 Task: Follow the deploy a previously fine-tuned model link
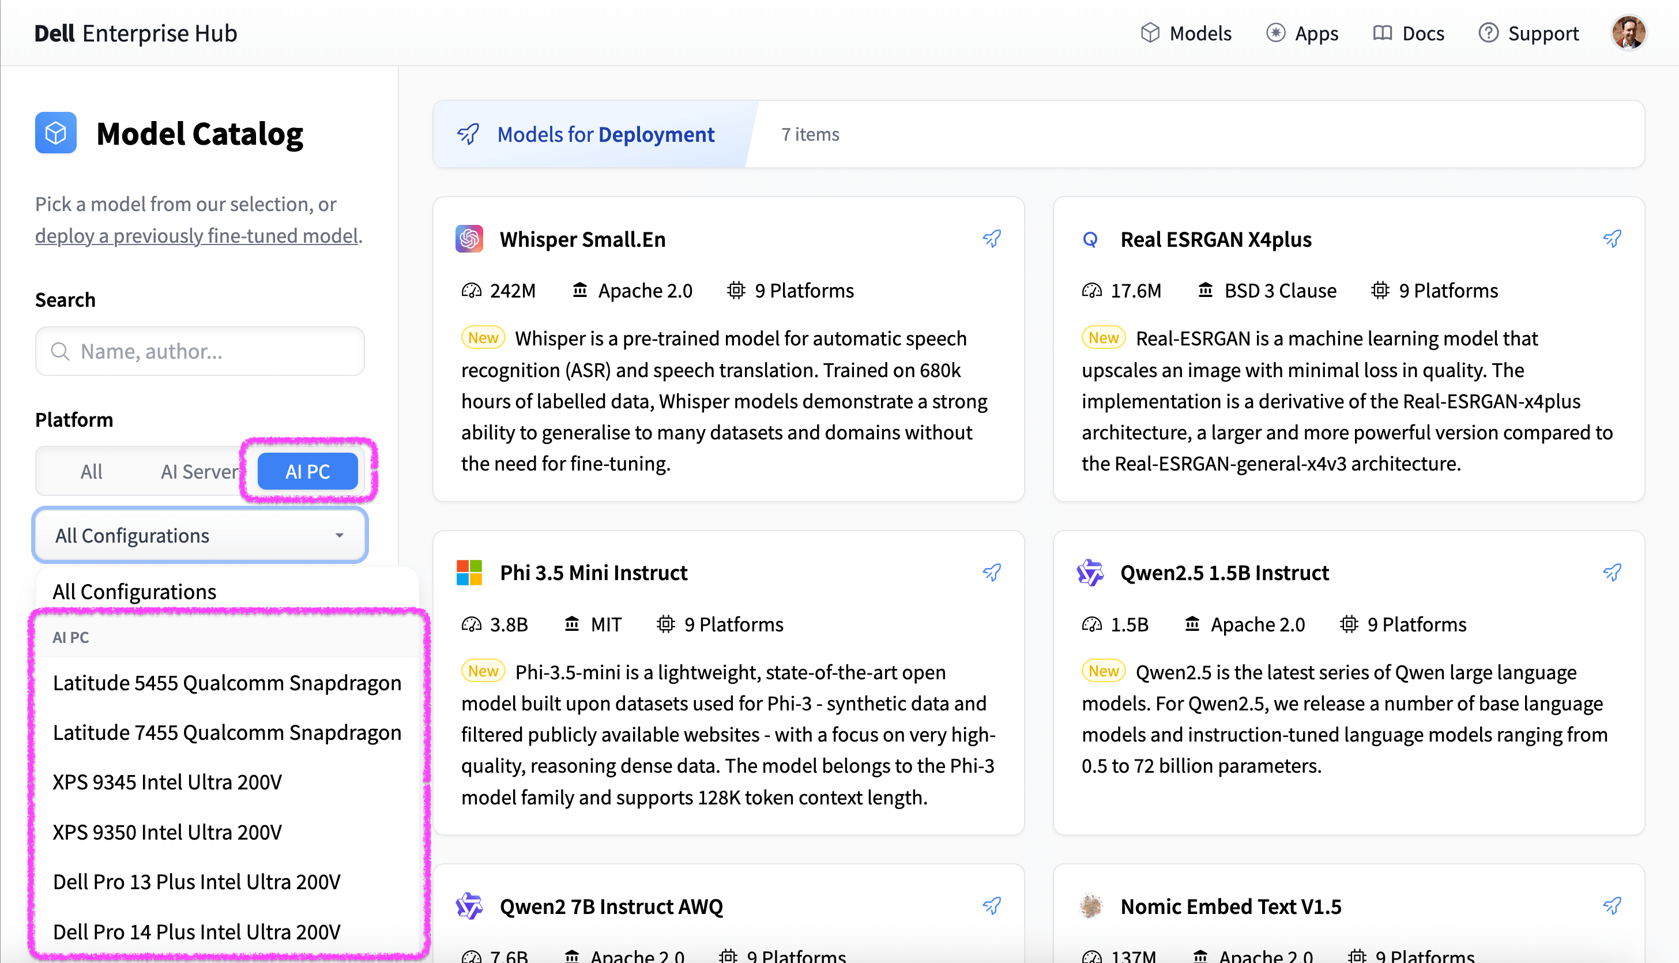click(x=197, y=235)
